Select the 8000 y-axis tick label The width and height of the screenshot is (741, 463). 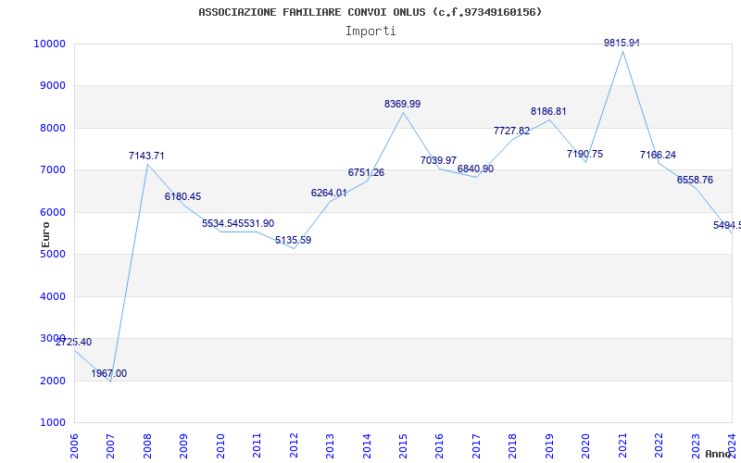point(52,128)
